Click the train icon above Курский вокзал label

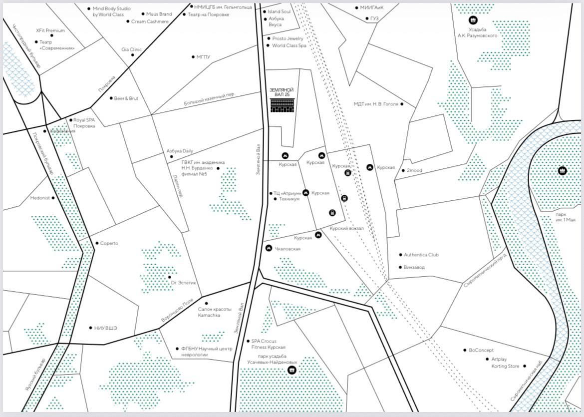click(332, 213)
